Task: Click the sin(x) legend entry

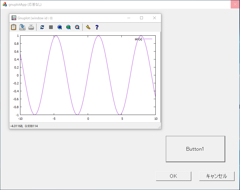Action: pos(138,38)
